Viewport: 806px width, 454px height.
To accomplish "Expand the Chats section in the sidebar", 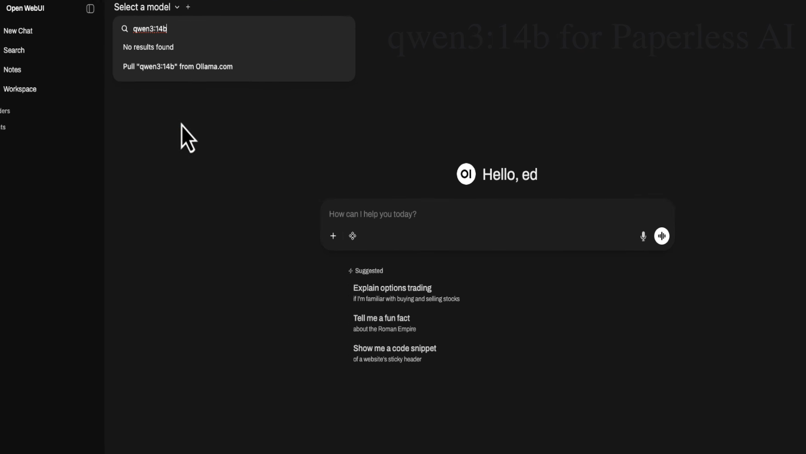I will (x=3, y=127).
